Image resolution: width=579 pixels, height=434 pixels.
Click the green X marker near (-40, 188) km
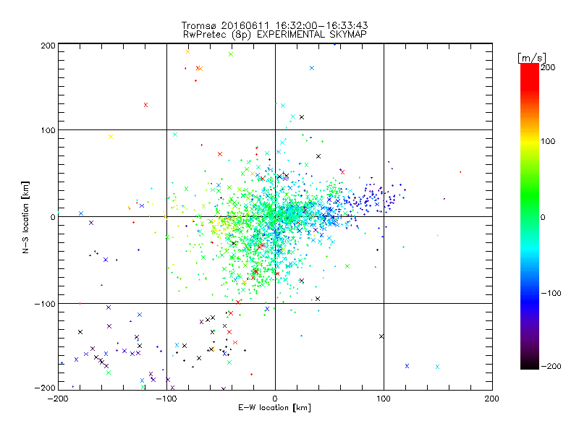[x=231, y=54]
